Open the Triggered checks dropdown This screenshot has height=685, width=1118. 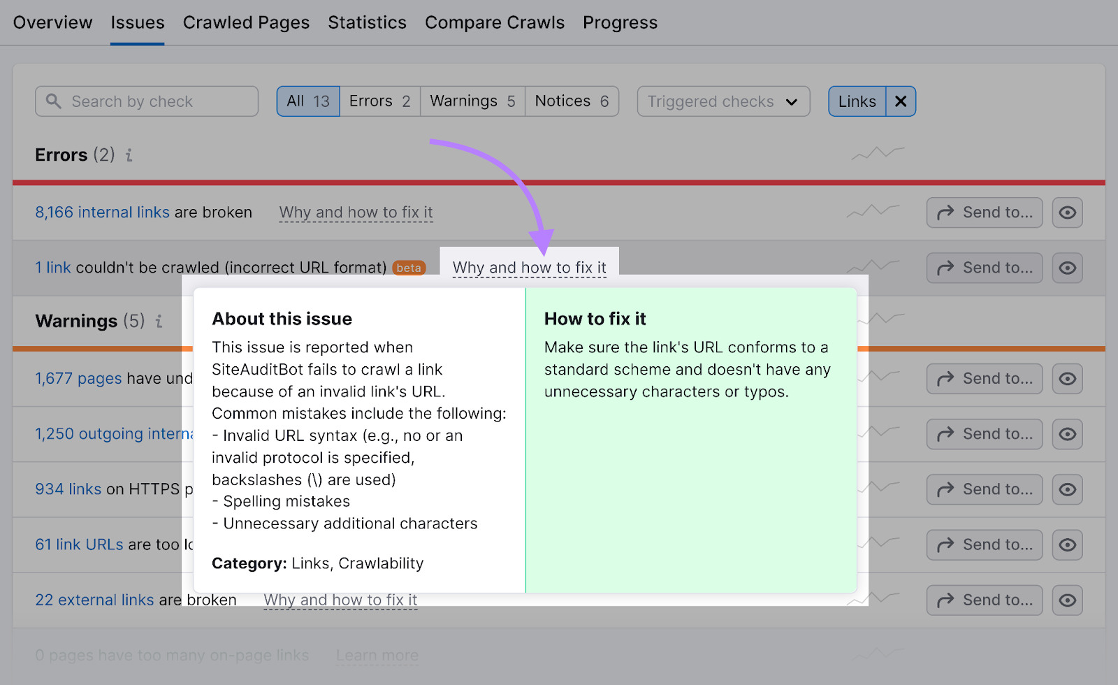click(723, 101)
